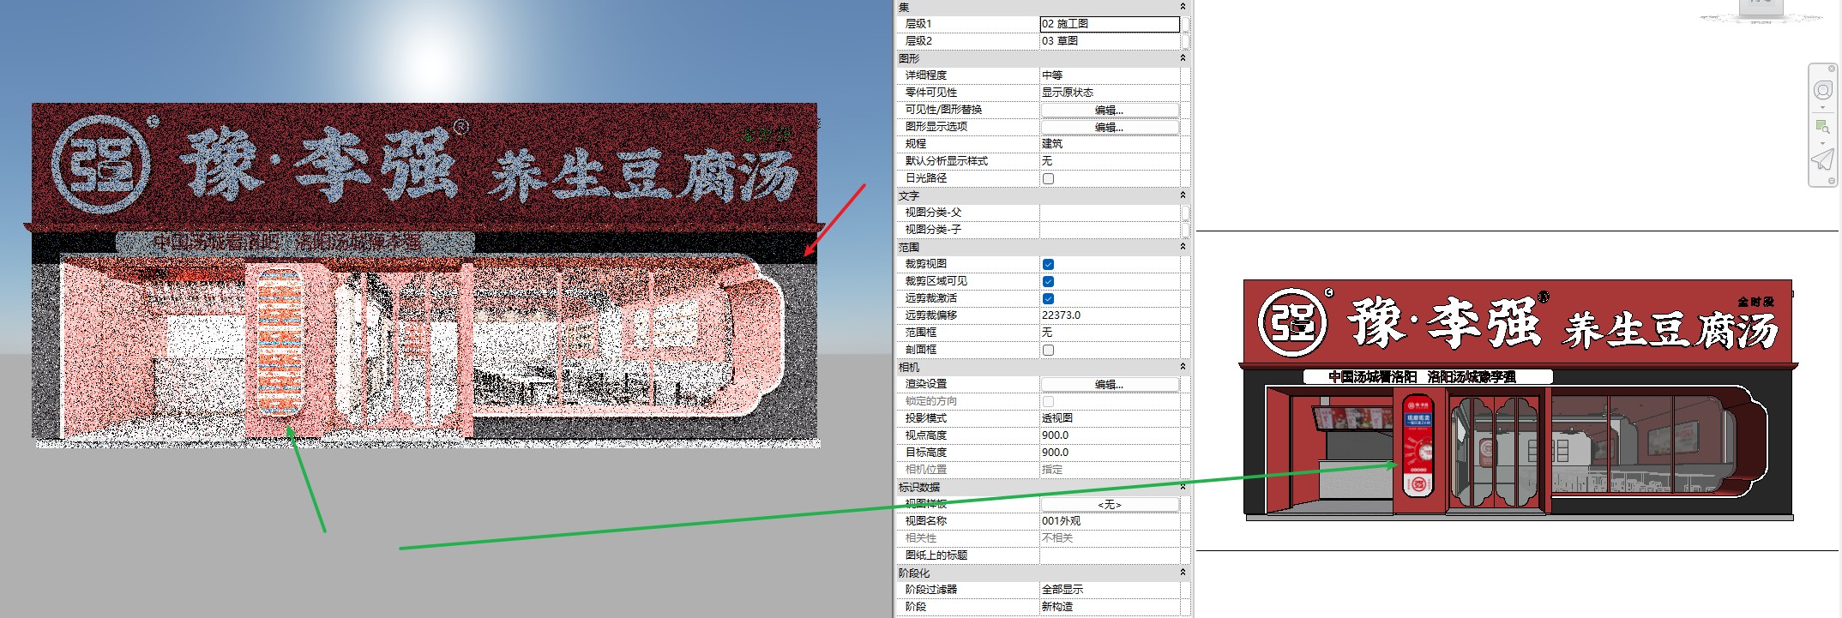Collapse the 阶段化 properties group
Image resolution: width=1842 pixels, height=618 pixels.
pyautogui.click(x=1183, y=573)
